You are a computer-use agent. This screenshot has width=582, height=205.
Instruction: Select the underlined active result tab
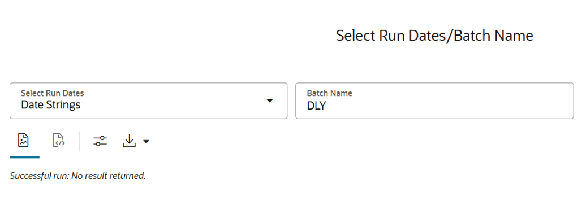(24, 144)
